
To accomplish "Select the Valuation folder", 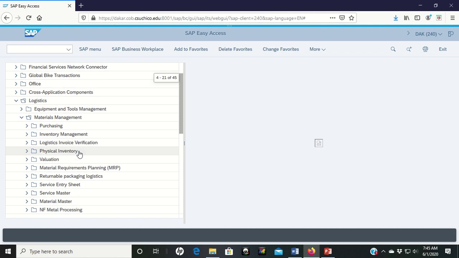I will (49, 159).
